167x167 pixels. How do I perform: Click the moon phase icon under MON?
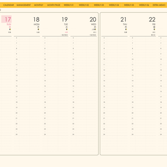38,29
